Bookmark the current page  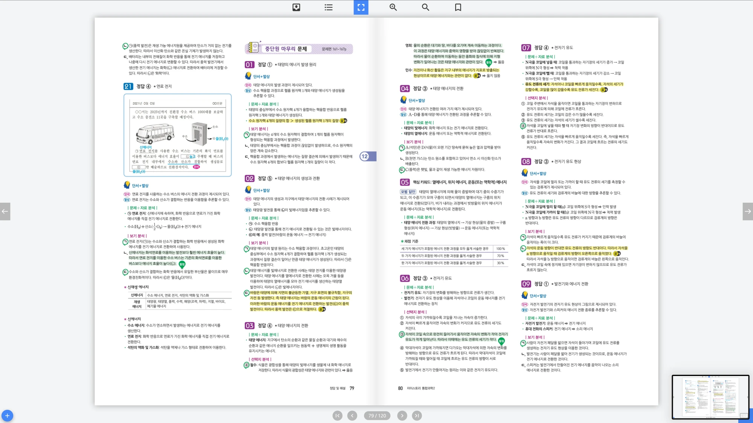click(458, 7)
